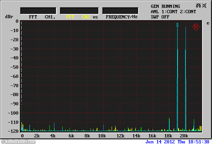The width and height of the screenshot is (212, 144).
Task: Click the headphone mute icon
Action: [x=198, y=6]
